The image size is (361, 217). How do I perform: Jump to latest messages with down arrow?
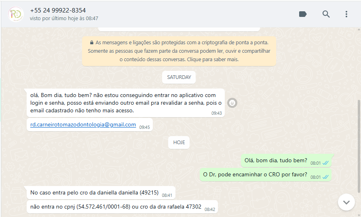(x=346, y=202)
